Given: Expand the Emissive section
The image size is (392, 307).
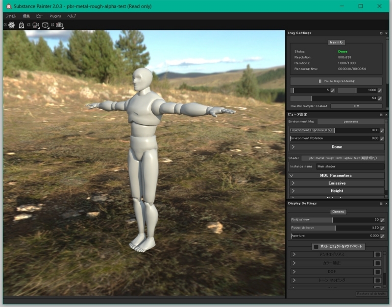Looking at the screenshot, I should click(337, 183).
